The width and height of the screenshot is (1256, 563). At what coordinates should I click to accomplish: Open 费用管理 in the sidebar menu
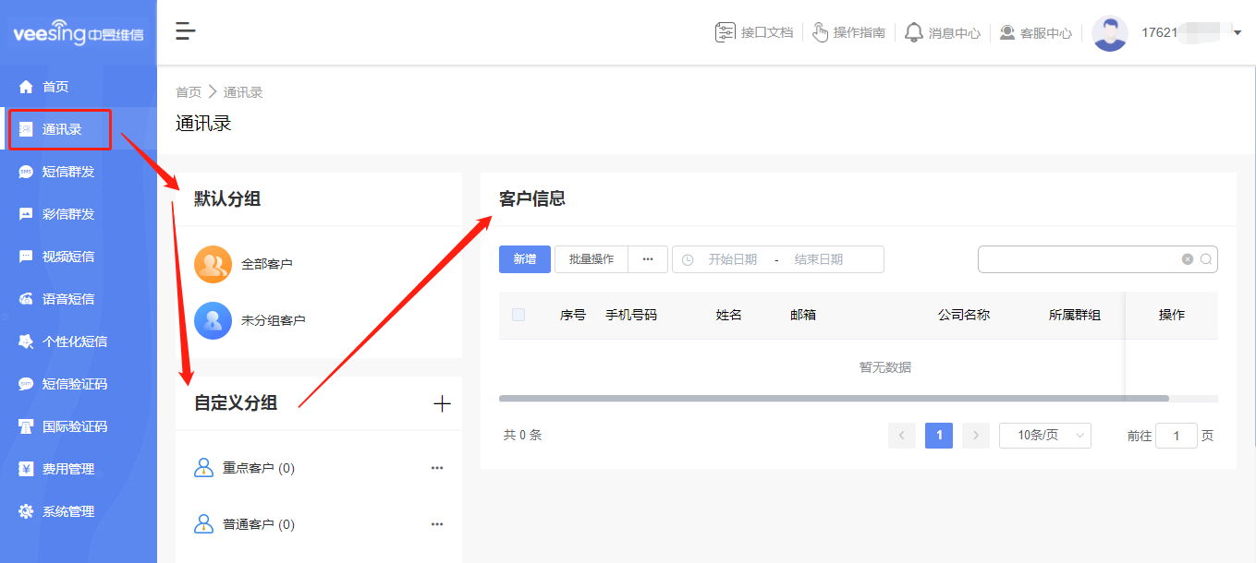coord(63,468)
